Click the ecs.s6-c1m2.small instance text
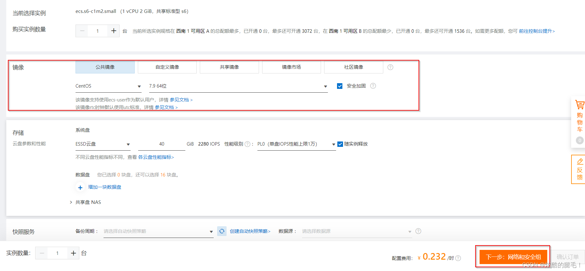 point(96,11)
